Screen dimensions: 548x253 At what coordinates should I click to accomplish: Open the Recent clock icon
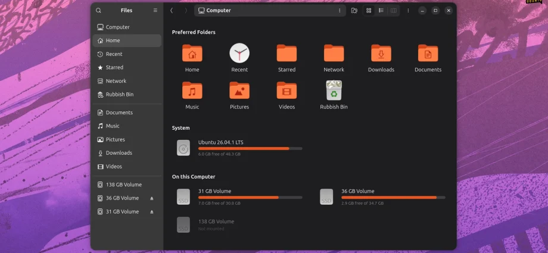(x=239, y=53)
